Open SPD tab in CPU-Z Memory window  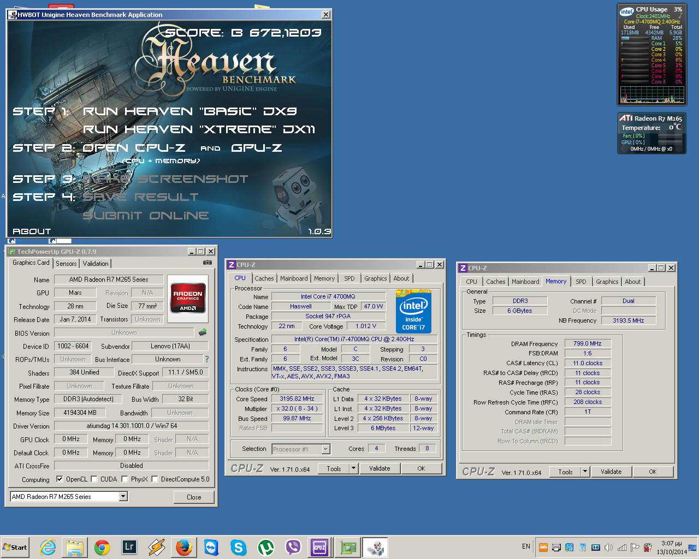pyautogui.click(x=581, y=282)
